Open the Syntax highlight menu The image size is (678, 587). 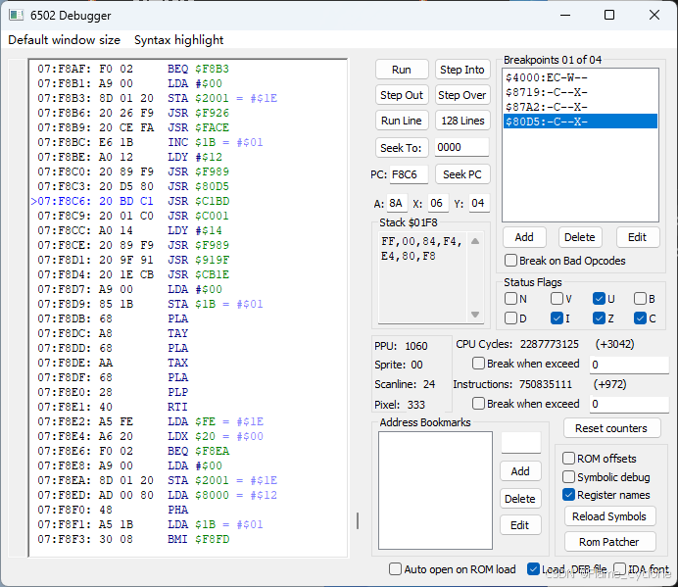point(178,40)
